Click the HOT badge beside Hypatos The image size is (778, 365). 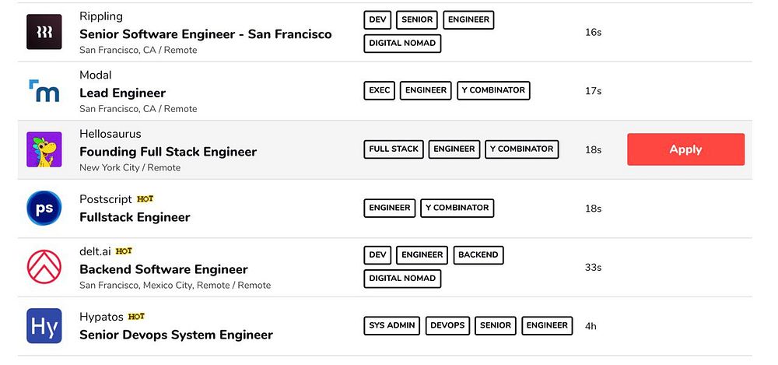136,317
